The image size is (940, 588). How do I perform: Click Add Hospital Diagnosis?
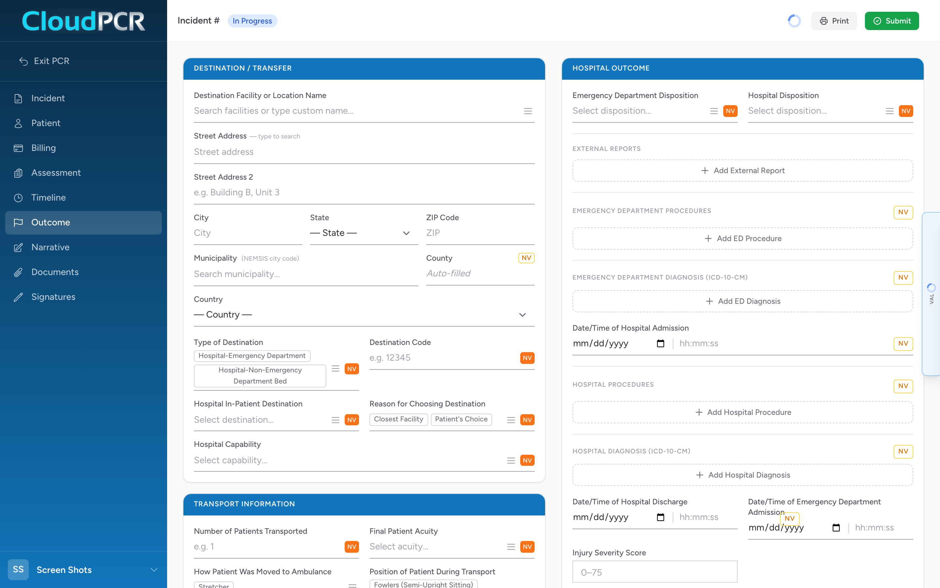tap(743, 475)
